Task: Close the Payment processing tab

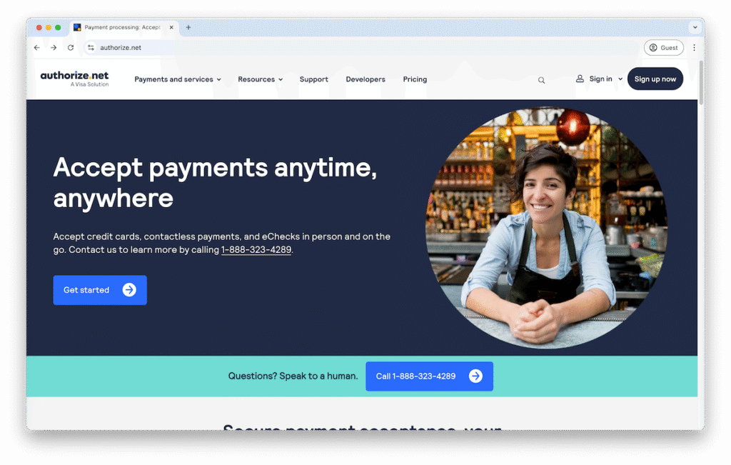Action: (171, 28)
